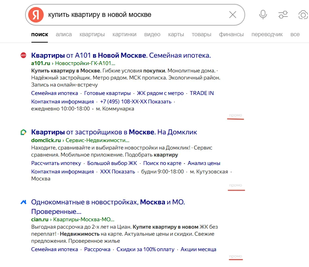Open the 'переводчик' tab

click(x=267, y=34)
